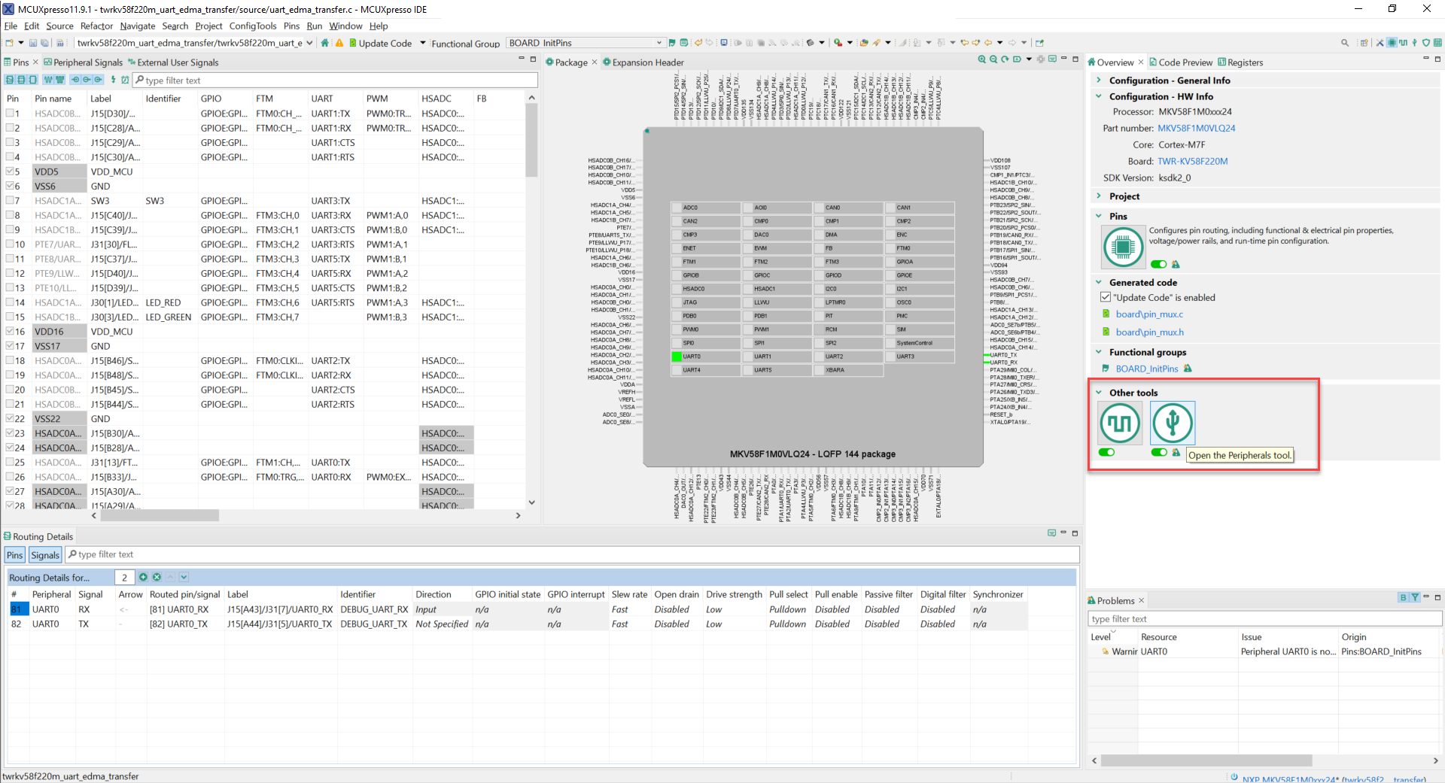The image size is (1445, 783).
Task: Select Signals view in Routing Details
Action: pyautogui.click(x=45, y=555)
